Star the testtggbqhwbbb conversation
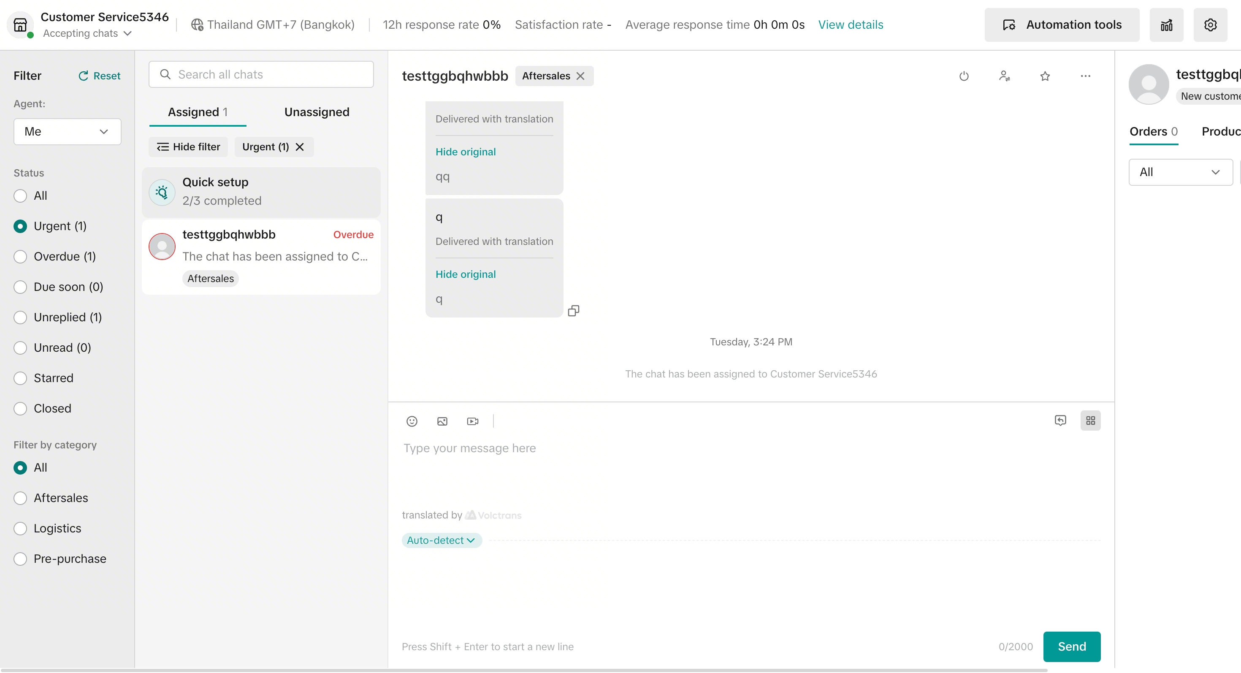Screen dimensions: 1241x673 (x=1044, y=76)
